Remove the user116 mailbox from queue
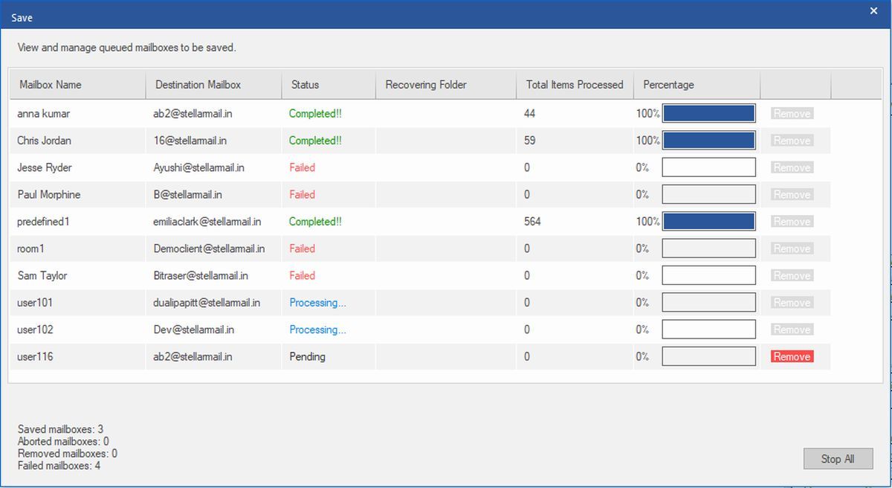 click(x=792, y=356)
